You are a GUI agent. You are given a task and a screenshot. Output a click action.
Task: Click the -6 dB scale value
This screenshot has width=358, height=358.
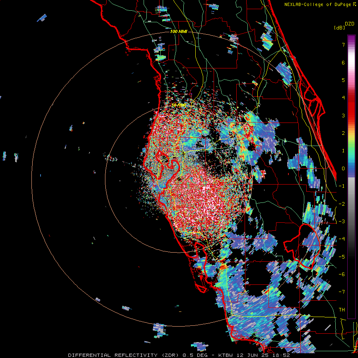[x=342, y=274]
